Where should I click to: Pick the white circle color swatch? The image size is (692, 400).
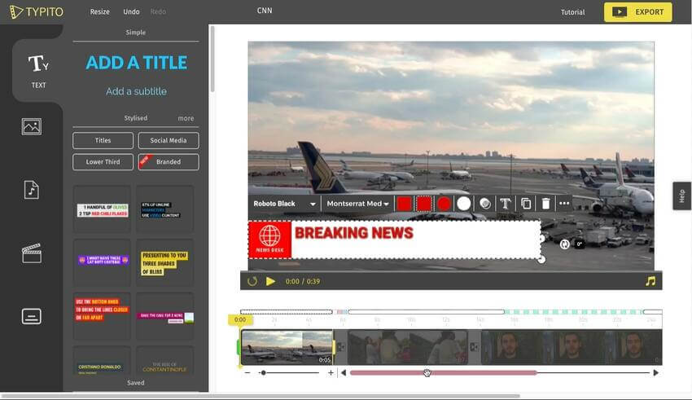(x=464, y=204)
